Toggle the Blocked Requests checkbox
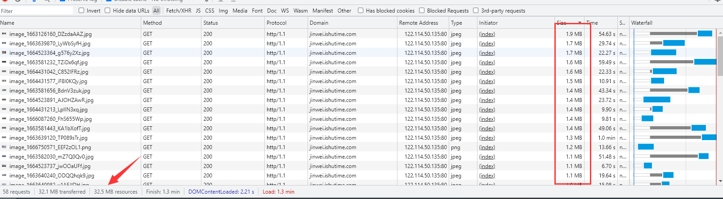 pyautogui.click(x=422, y=10)
